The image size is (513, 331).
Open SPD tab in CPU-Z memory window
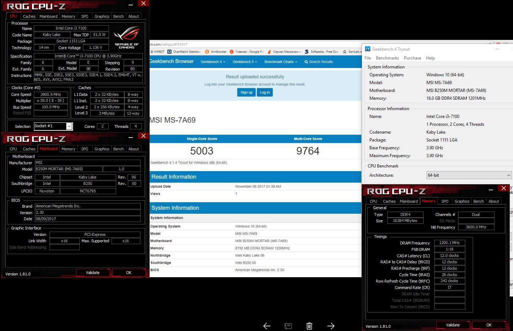point(445,201)
